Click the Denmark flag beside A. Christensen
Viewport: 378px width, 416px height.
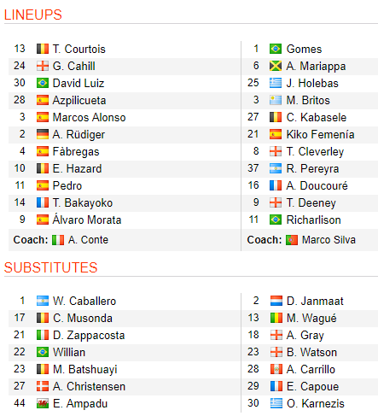(x=43, y=386)
